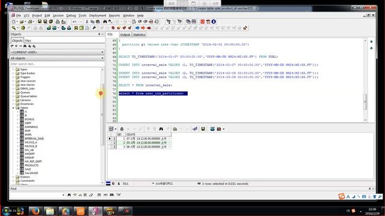Open the Debug menu

71,16
